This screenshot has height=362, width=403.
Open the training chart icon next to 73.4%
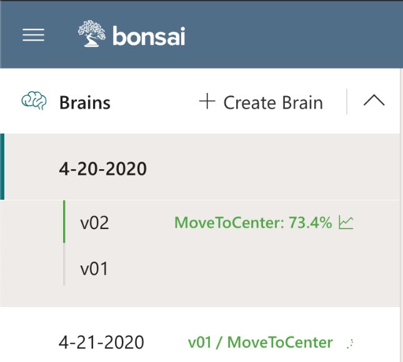[x=346, y=222]
